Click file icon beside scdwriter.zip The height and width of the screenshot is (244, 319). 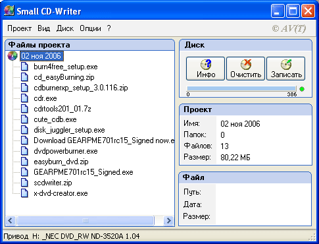pos(24,183)
